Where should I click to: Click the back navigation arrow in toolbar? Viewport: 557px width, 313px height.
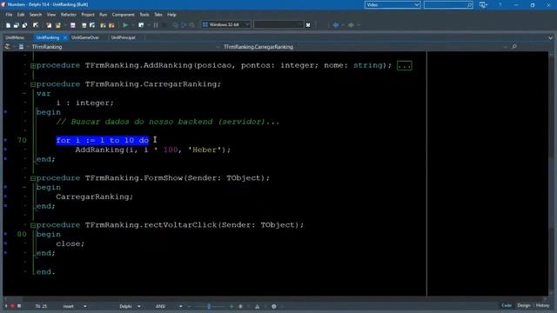coord(336,25)
